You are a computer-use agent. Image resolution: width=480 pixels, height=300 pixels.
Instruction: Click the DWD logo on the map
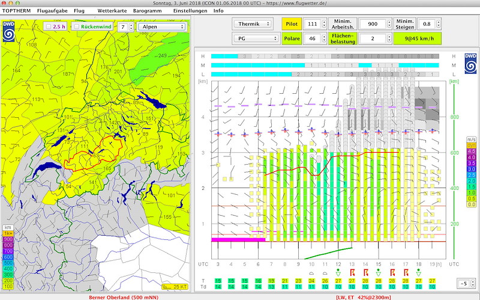(x=8, y=32)
